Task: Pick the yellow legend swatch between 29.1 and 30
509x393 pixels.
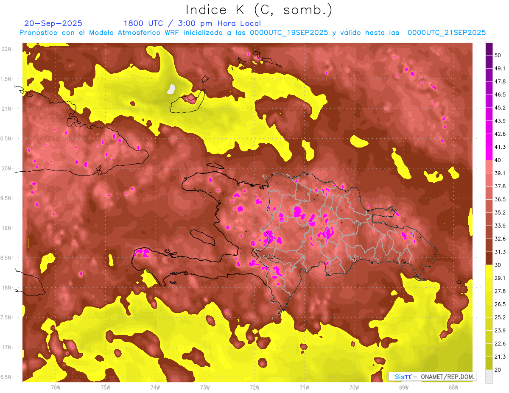Action: click(x=489, y=271)
